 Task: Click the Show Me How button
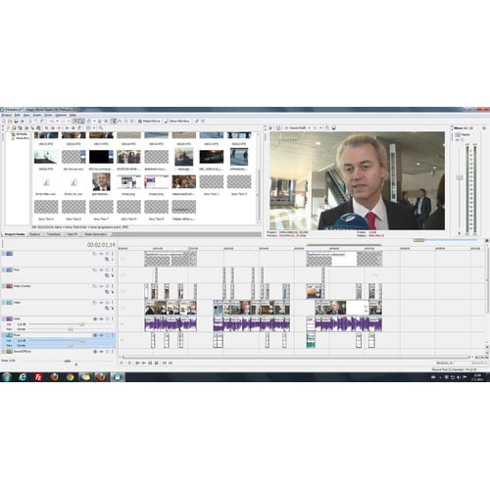coord(177,122)
